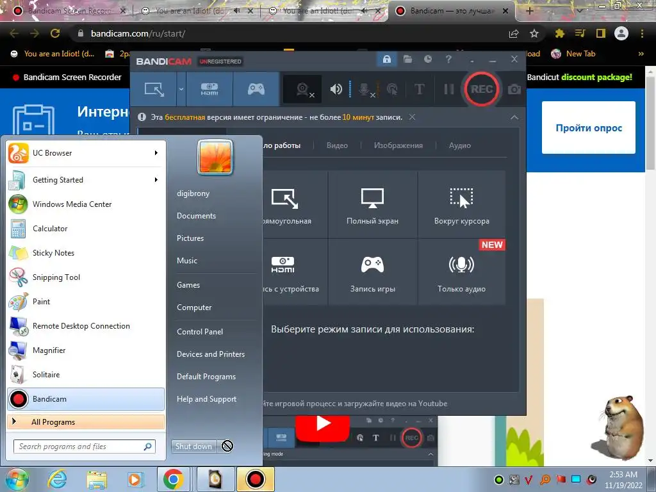Take a screenshot with the camera icon

tap(514, 89)
